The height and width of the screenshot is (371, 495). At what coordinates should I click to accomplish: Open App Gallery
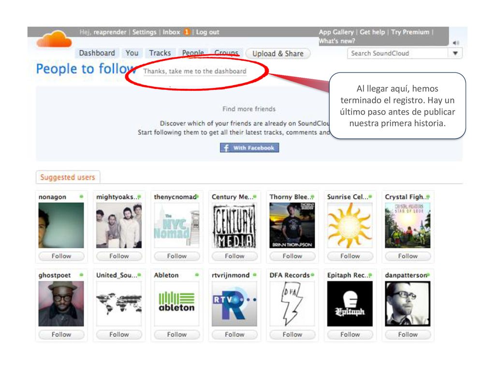pyautogui.click(x=336, y=32)
